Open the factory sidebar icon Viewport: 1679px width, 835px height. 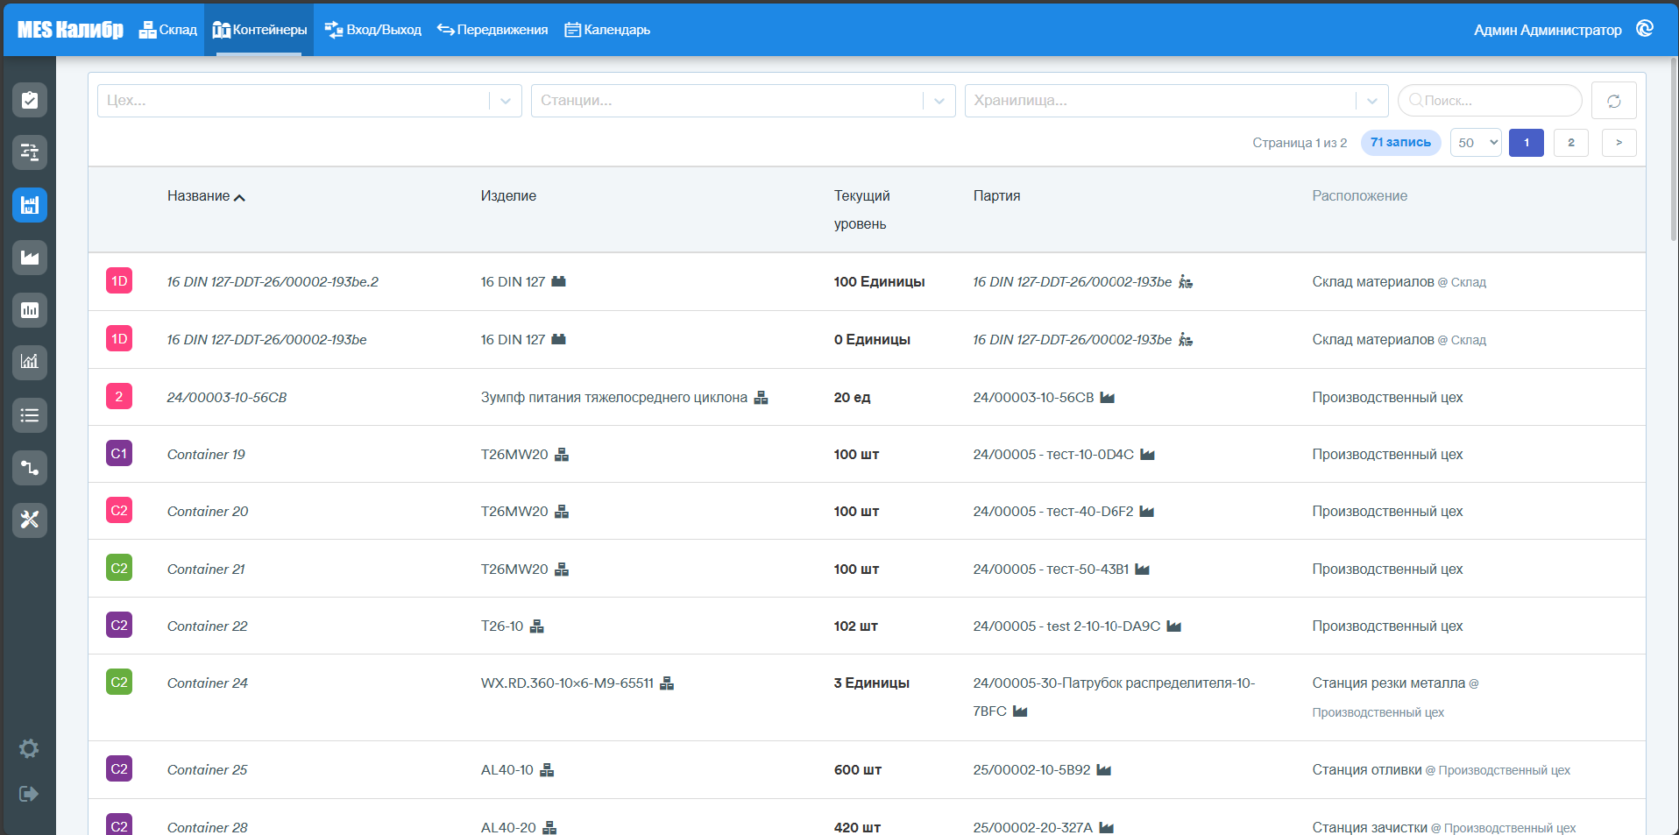click(30, 258)
